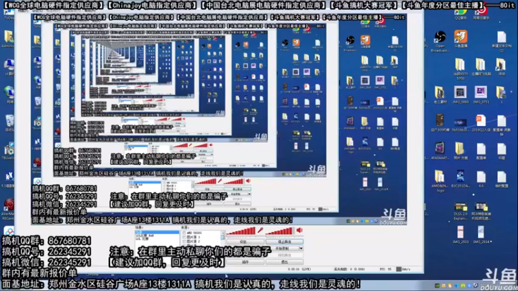
Task: Open the 老二素材 folder on desktop
Action: pos(440,95)
